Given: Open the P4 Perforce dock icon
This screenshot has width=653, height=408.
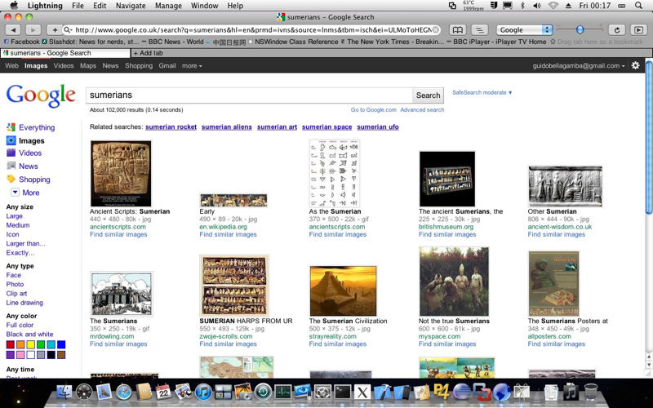Looking at the screenshot, I should pyautogui.click(x=442, y=392).
